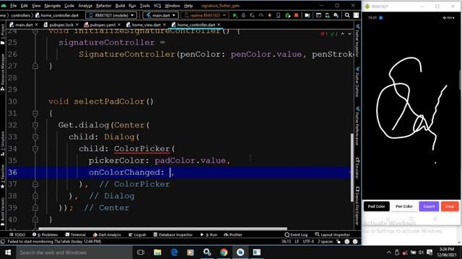Viewport: 462px width, 259px height.
Task: Tap red Clear button on phone screen
Action: pos(450,206)
